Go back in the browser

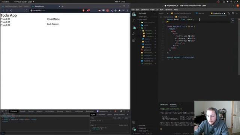click(3, 10)
